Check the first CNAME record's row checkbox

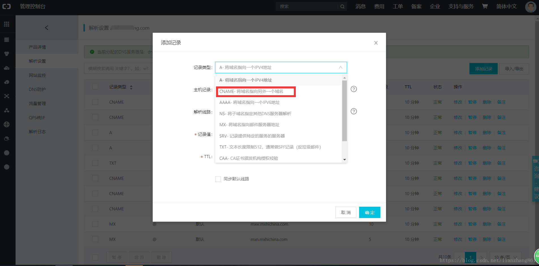95,102
